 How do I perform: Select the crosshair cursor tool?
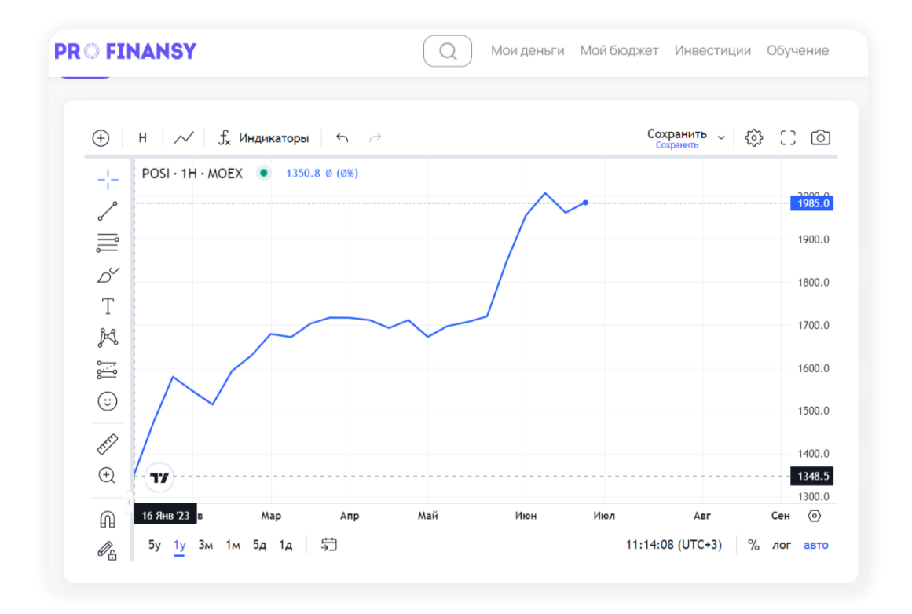pos(108,179)
